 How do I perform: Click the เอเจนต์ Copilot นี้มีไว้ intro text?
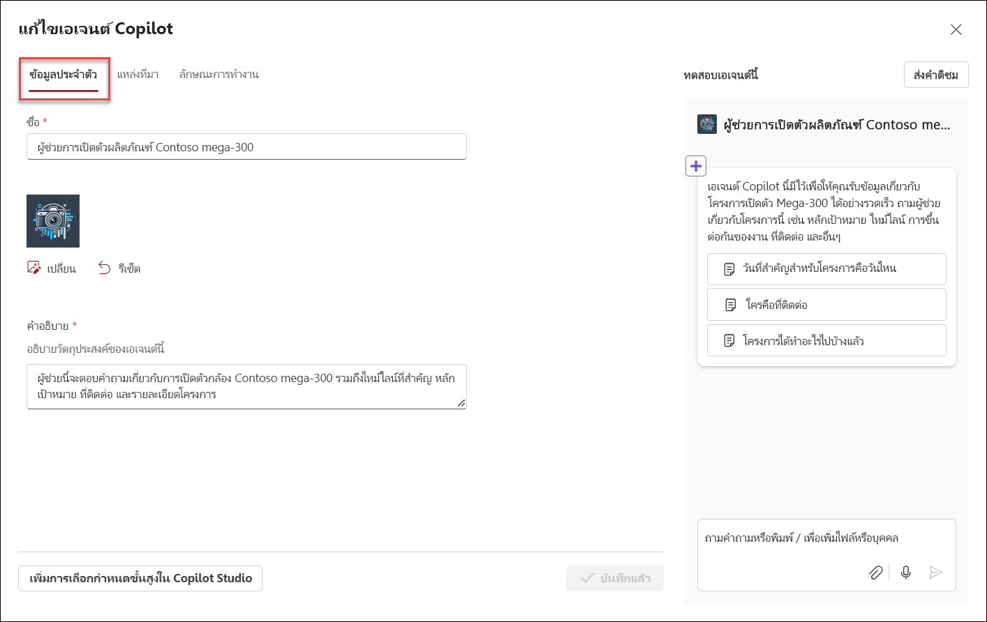824,211
